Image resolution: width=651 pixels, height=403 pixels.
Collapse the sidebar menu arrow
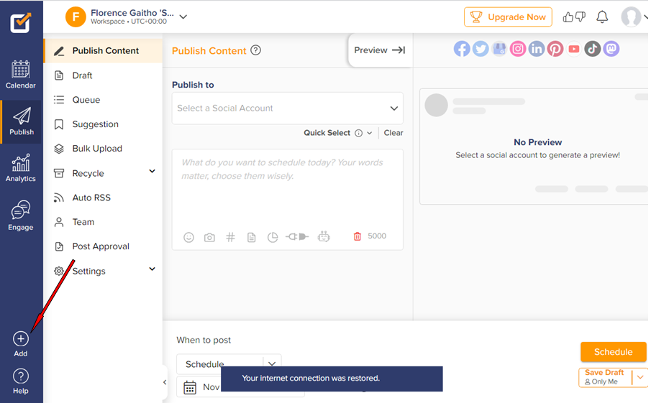(165, 382)
